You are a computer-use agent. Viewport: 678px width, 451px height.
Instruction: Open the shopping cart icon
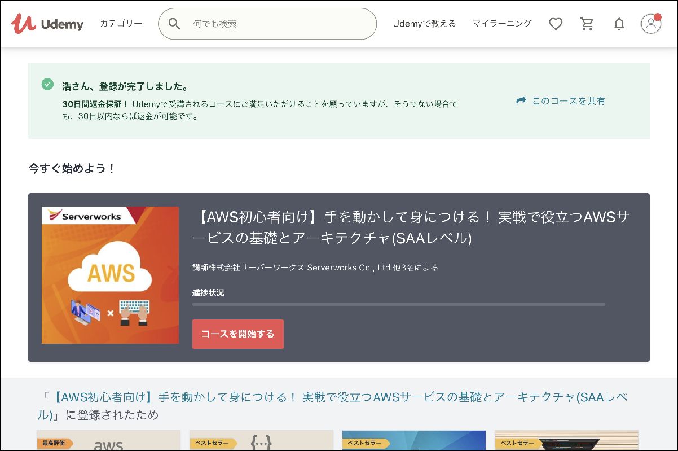pyautogui.click(x=587, y=24)
